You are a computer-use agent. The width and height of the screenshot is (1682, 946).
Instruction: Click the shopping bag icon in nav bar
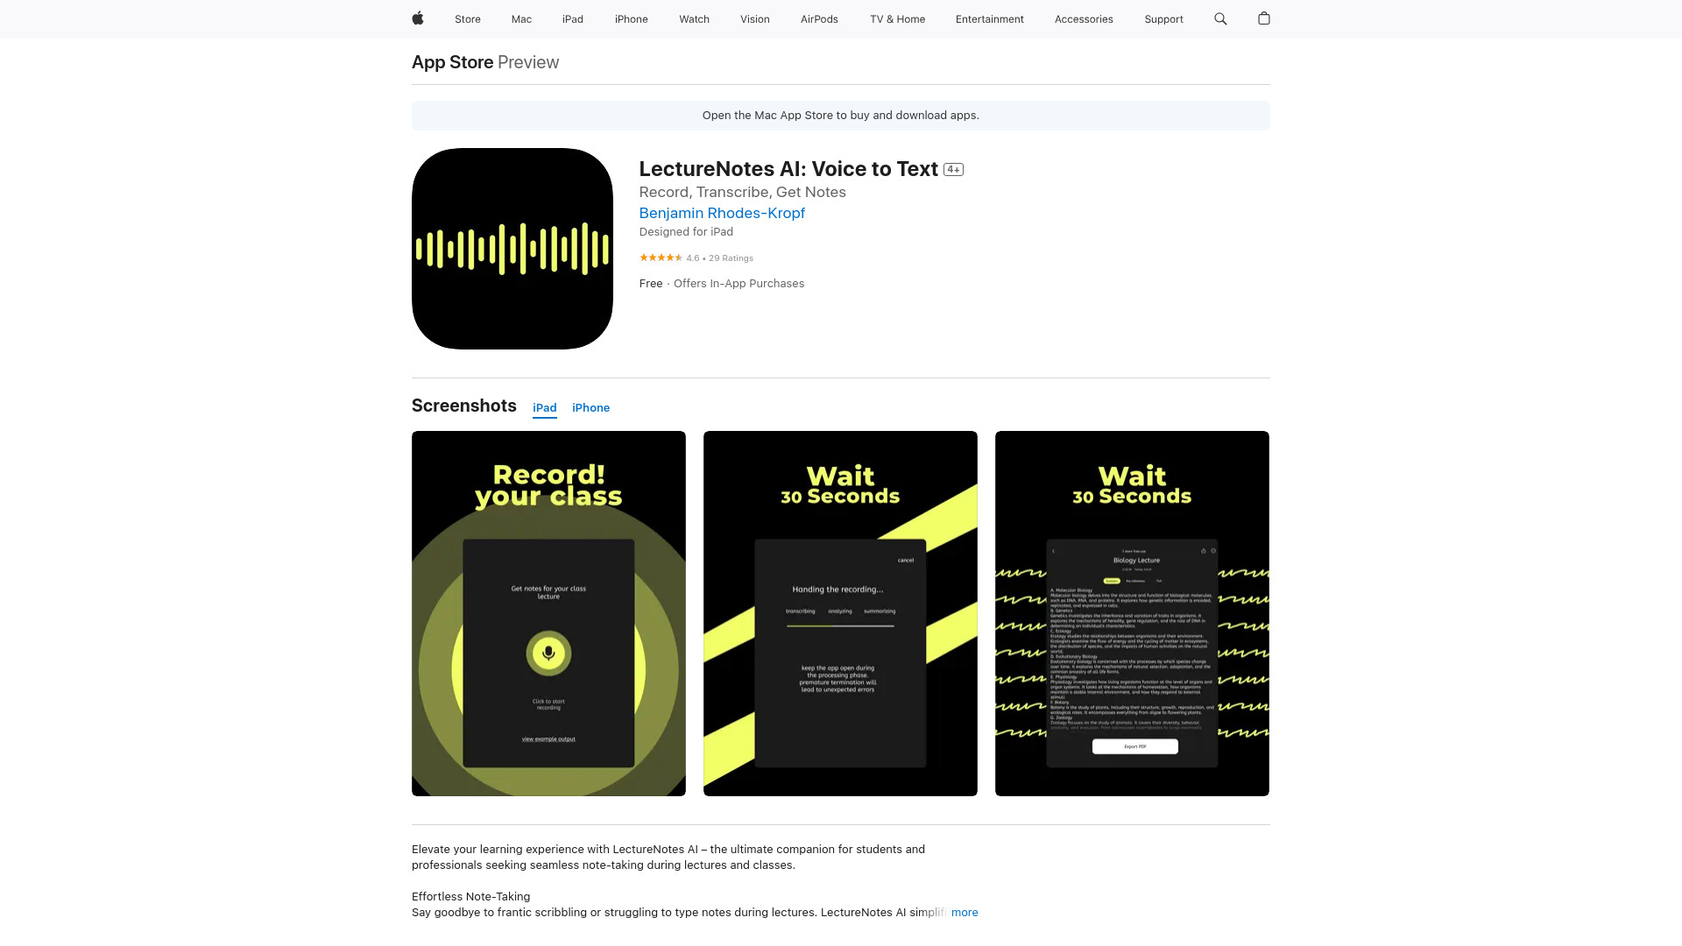pyautogui.click(x=1262, y=18)
